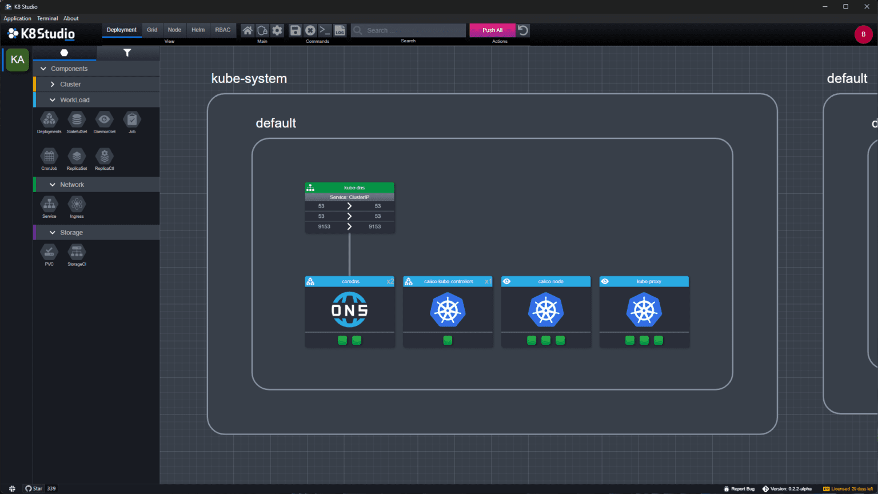The image size is (878, 494).
Task: Click the Push All button
Action: click(x=492, y=30)
